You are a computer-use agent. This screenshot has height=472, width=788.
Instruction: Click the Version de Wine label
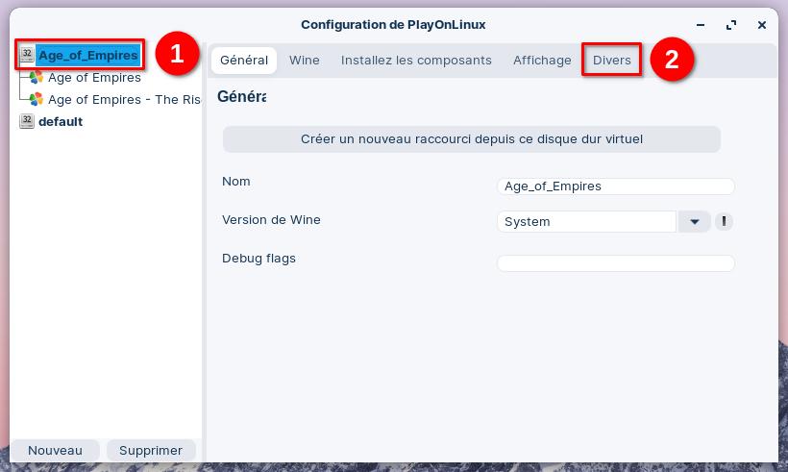271,220
